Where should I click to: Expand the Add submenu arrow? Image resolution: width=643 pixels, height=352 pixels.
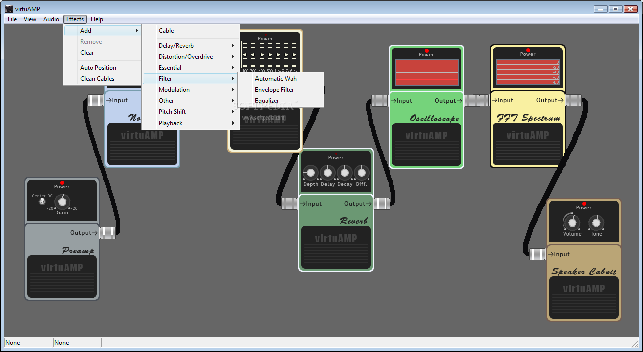point(137,31)
